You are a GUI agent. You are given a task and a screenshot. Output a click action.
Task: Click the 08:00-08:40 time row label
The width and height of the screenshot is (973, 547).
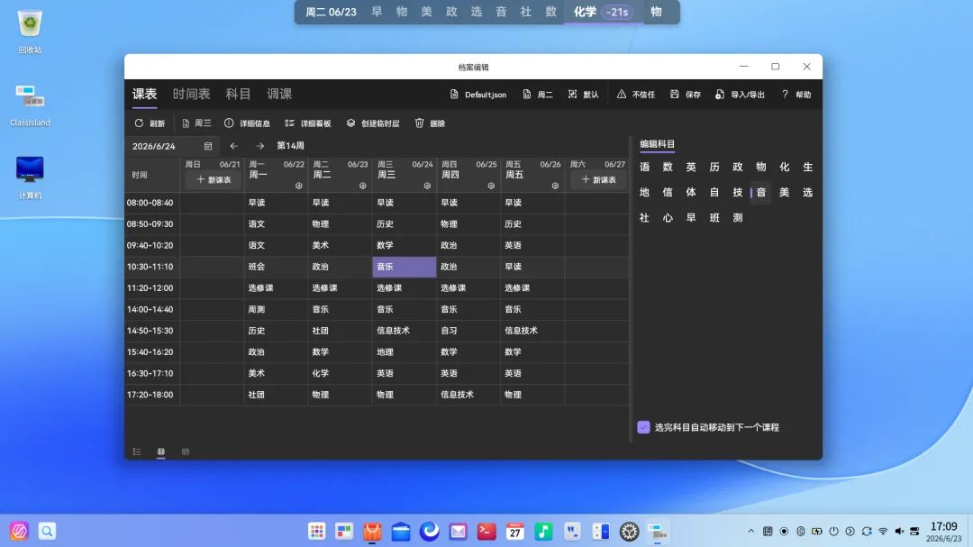tap(150, 203)
